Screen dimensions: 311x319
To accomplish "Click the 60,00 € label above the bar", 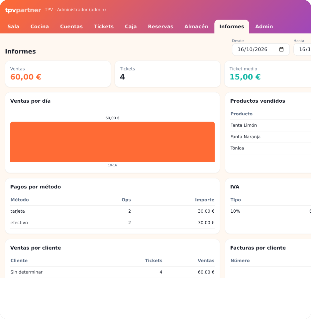I will (x=113, y=118).
